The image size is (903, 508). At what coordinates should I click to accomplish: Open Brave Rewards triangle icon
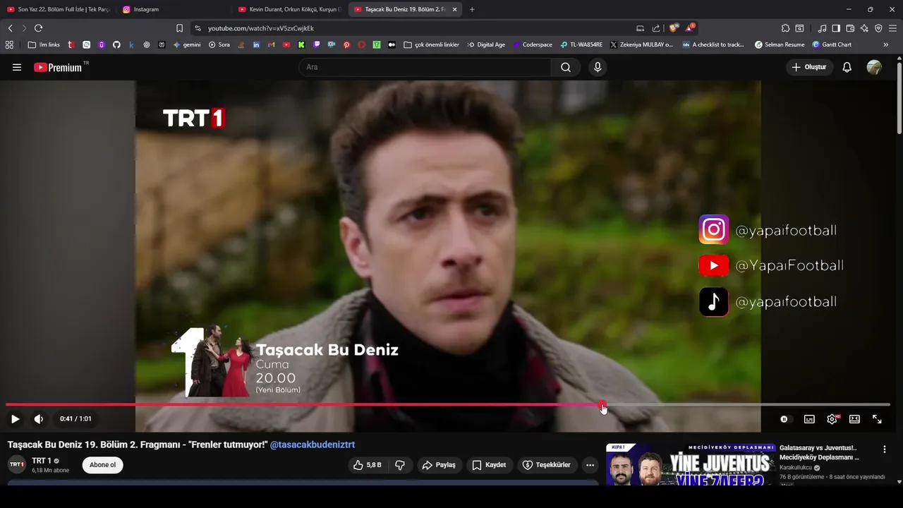click(x=690, y=28)
